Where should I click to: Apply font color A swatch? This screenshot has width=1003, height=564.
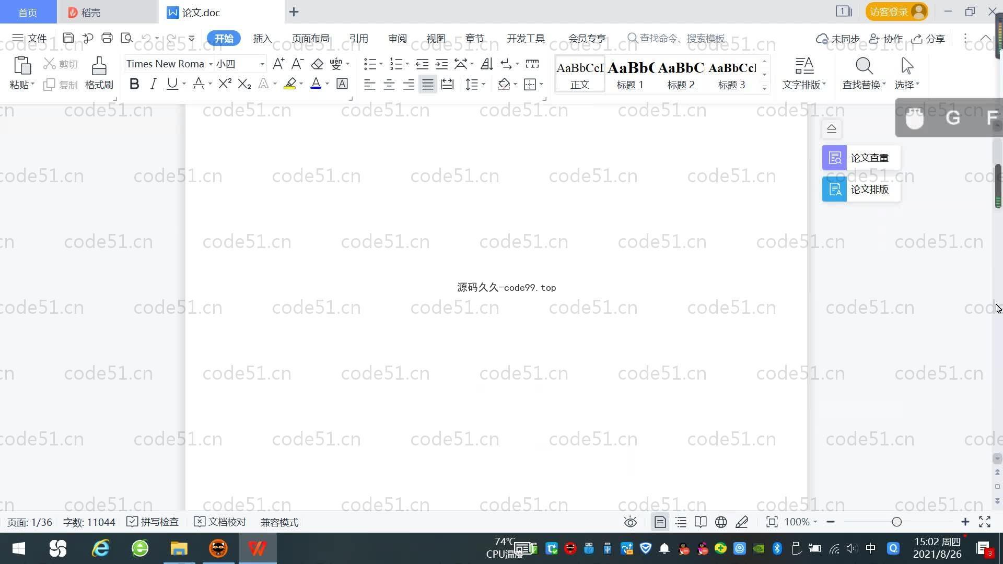[x=316, y=84]
